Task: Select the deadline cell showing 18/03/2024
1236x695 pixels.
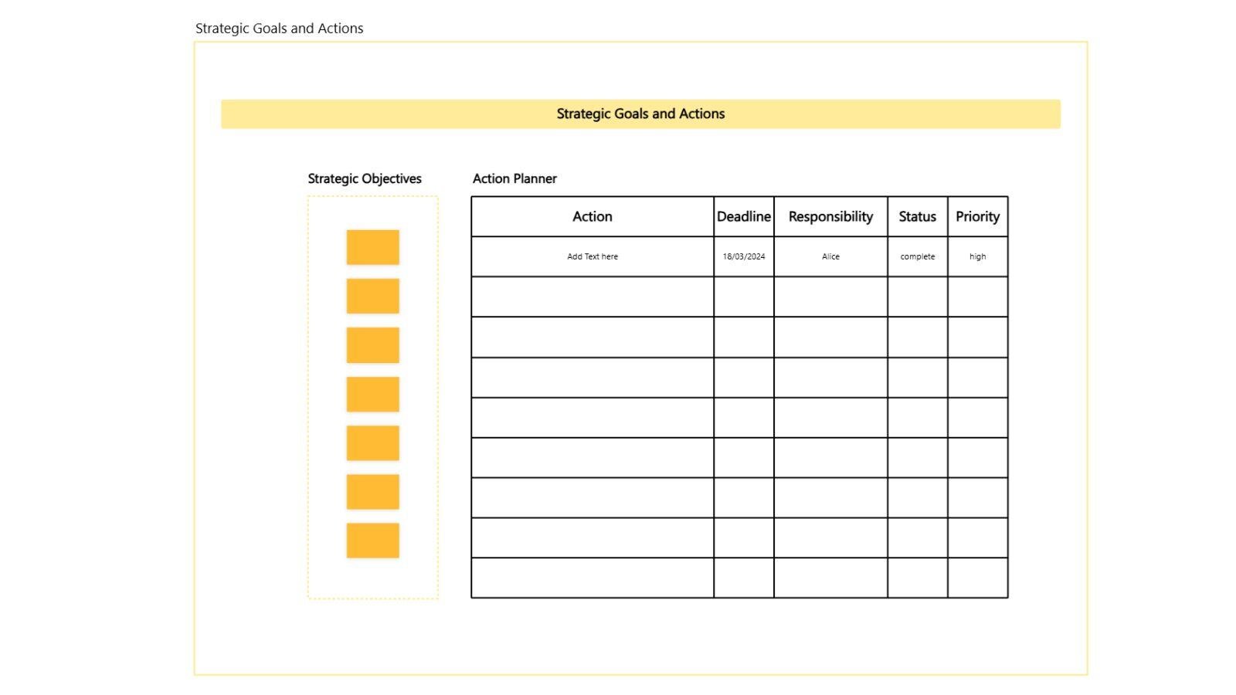Action: click(x=744, y=256)
